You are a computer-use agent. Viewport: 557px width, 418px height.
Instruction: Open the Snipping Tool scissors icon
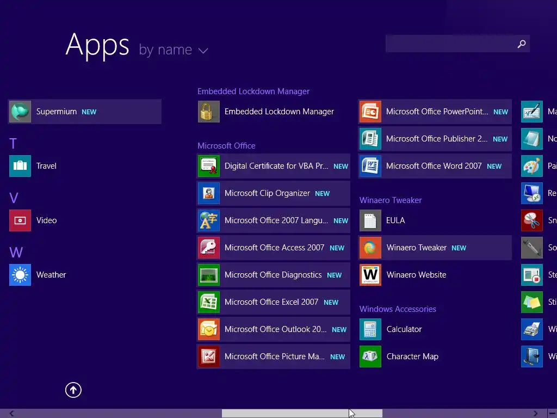click(532, 220)
